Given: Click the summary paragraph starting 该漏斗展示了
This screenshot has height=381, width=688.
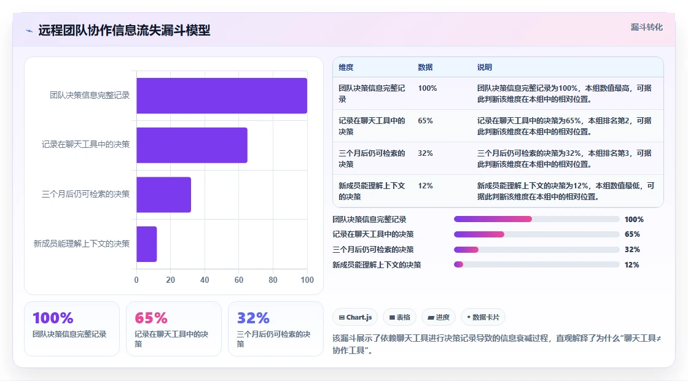Looking at the screenshot, I should pyautogui.click(x=497, y=344).
